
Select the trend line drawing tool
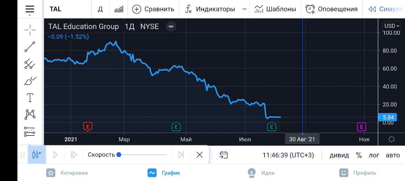[x=30, y=47]
